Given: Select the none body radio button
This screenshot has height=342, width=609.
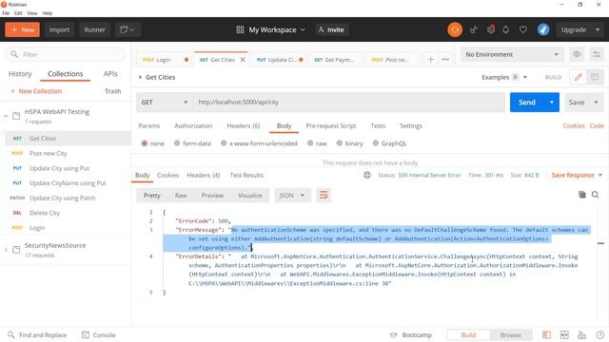Looking at the screenshot, I should 144,143.
